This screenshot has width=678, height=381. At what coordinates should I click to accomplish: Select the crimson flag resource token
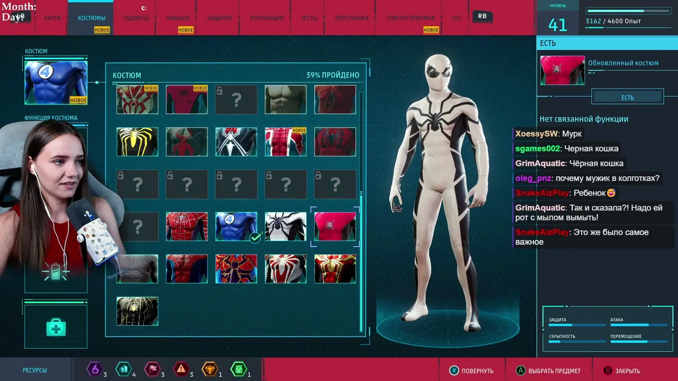pos(152,369)
